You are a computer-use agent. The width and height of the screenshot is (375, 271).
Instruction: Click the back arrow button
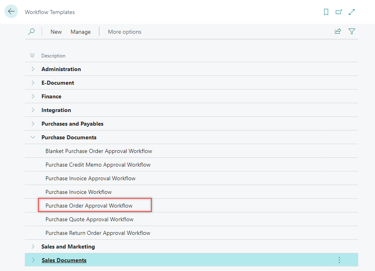tap(11, 12)
